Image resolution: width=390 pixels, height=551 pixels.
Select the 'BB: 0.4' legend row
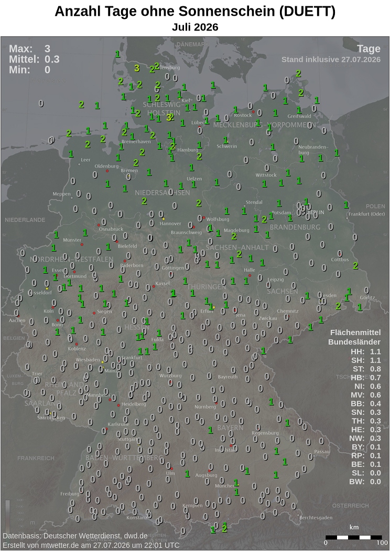366,404
